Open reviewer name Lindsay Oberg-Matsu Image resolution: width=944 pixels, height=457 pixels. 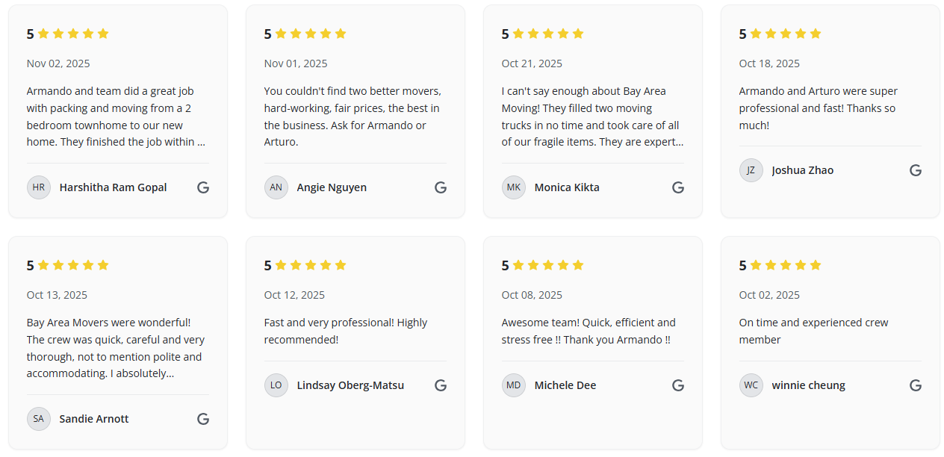pyautogui.click(x=350, y=385)
